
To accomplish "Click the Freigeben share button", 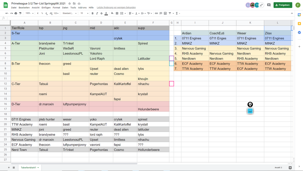I will tap(283, 5).
